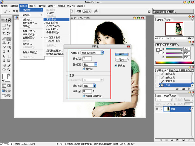Select the Pen tool
The image size is (195, 146).
[4, 60]
